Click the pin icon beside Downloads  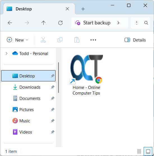pyautogui.click(x=52, y=87)
